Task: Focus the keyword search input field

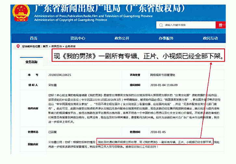Action: (186, 25)
